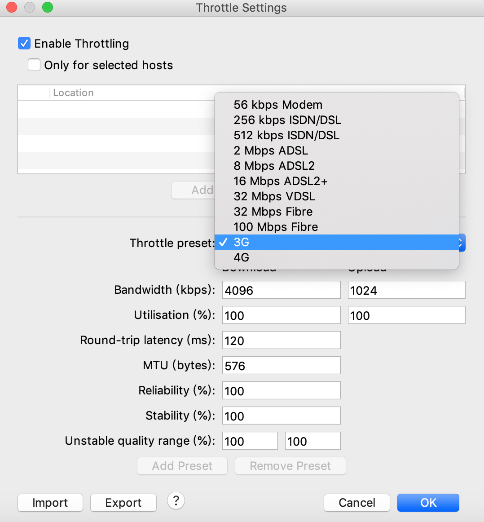The height and width of the screenshot is (522, 484).
Task: Disable the Enable Throttling checkbox
Action: pos(24,43)
